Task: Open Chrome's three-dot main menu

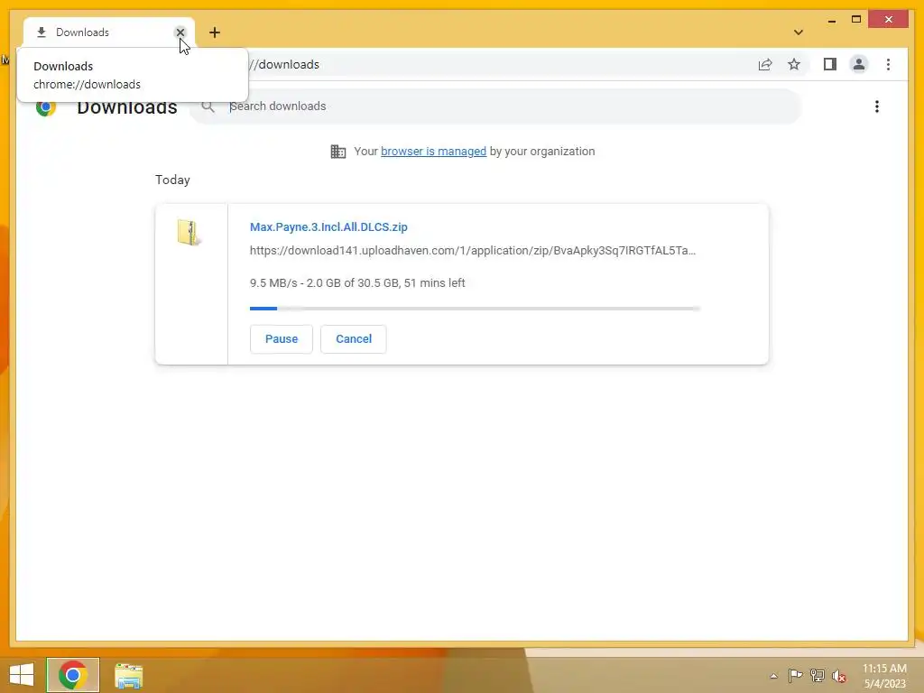Action: [x=888, y=64]
